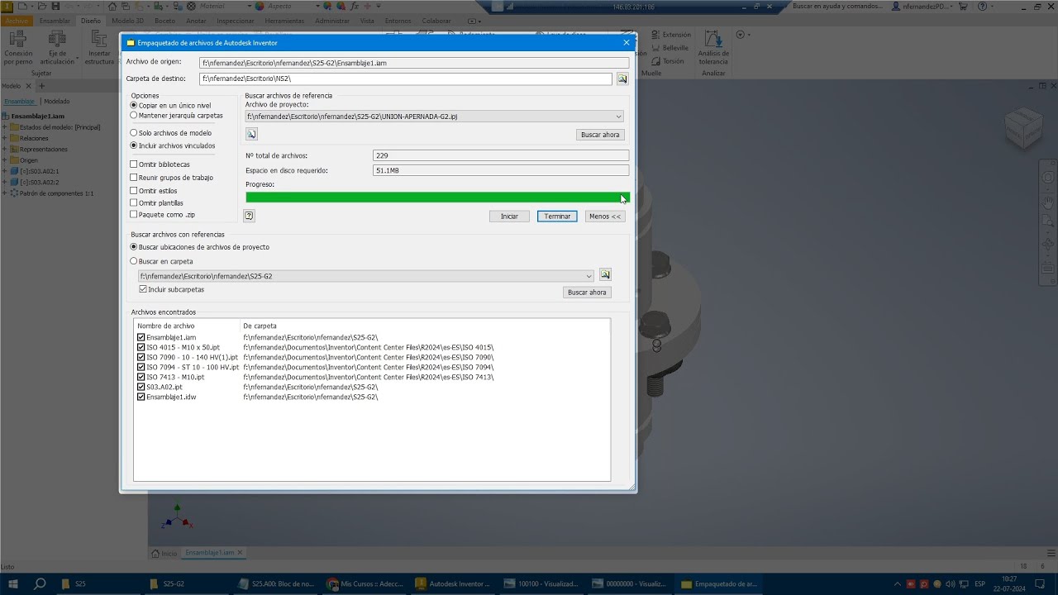Uncheck Ensamblaje1.idw in found files

[141, 397]
